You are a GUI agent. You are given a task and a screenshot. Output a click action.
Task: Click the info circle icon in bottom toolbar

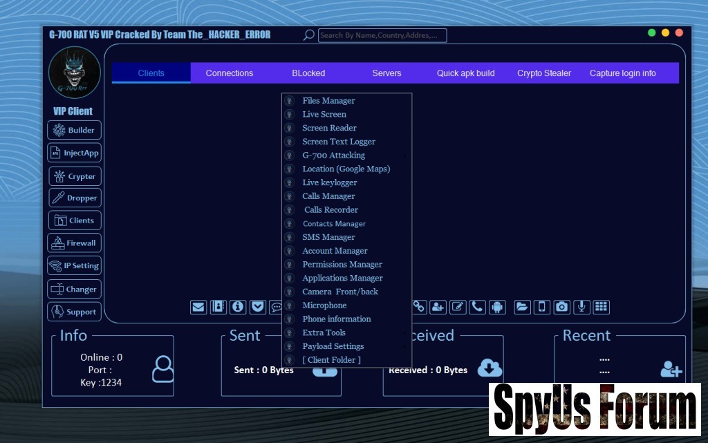point(238,307)
